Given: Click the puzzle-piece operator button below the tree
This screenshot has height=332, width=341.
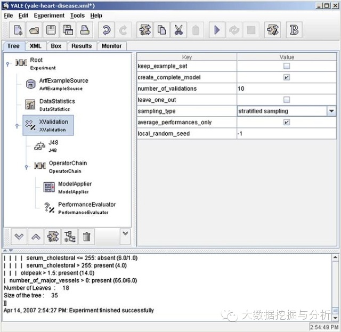Looking at the screenshot, I should coord(53,237).
